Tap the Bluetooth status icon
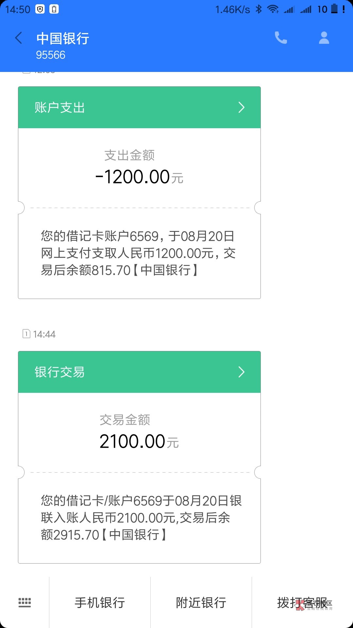The width and height of the screenshot is (353, 628). tap(259, 9)
